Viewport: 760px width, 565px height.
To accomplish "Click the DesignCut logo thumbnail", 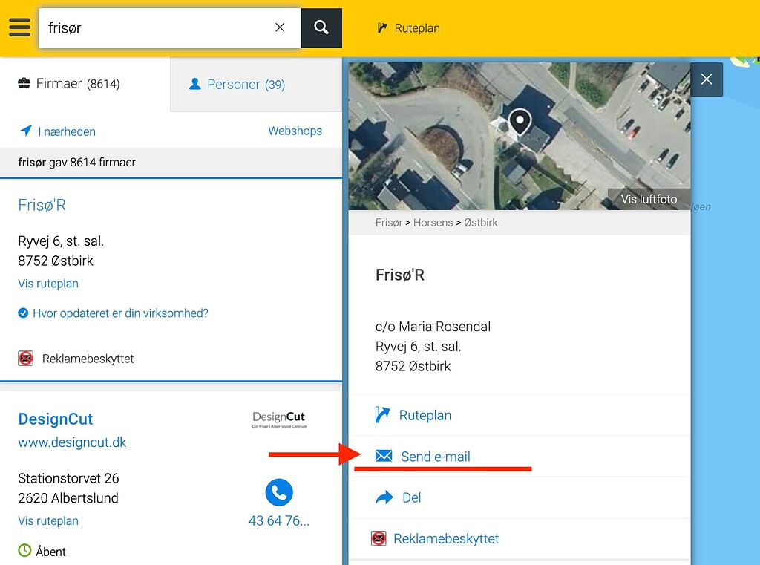I will pos(278,419).
